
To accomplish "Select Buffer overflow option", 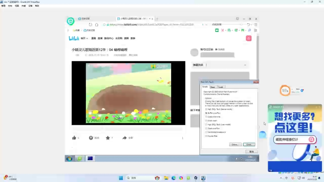I will point(213,113).
